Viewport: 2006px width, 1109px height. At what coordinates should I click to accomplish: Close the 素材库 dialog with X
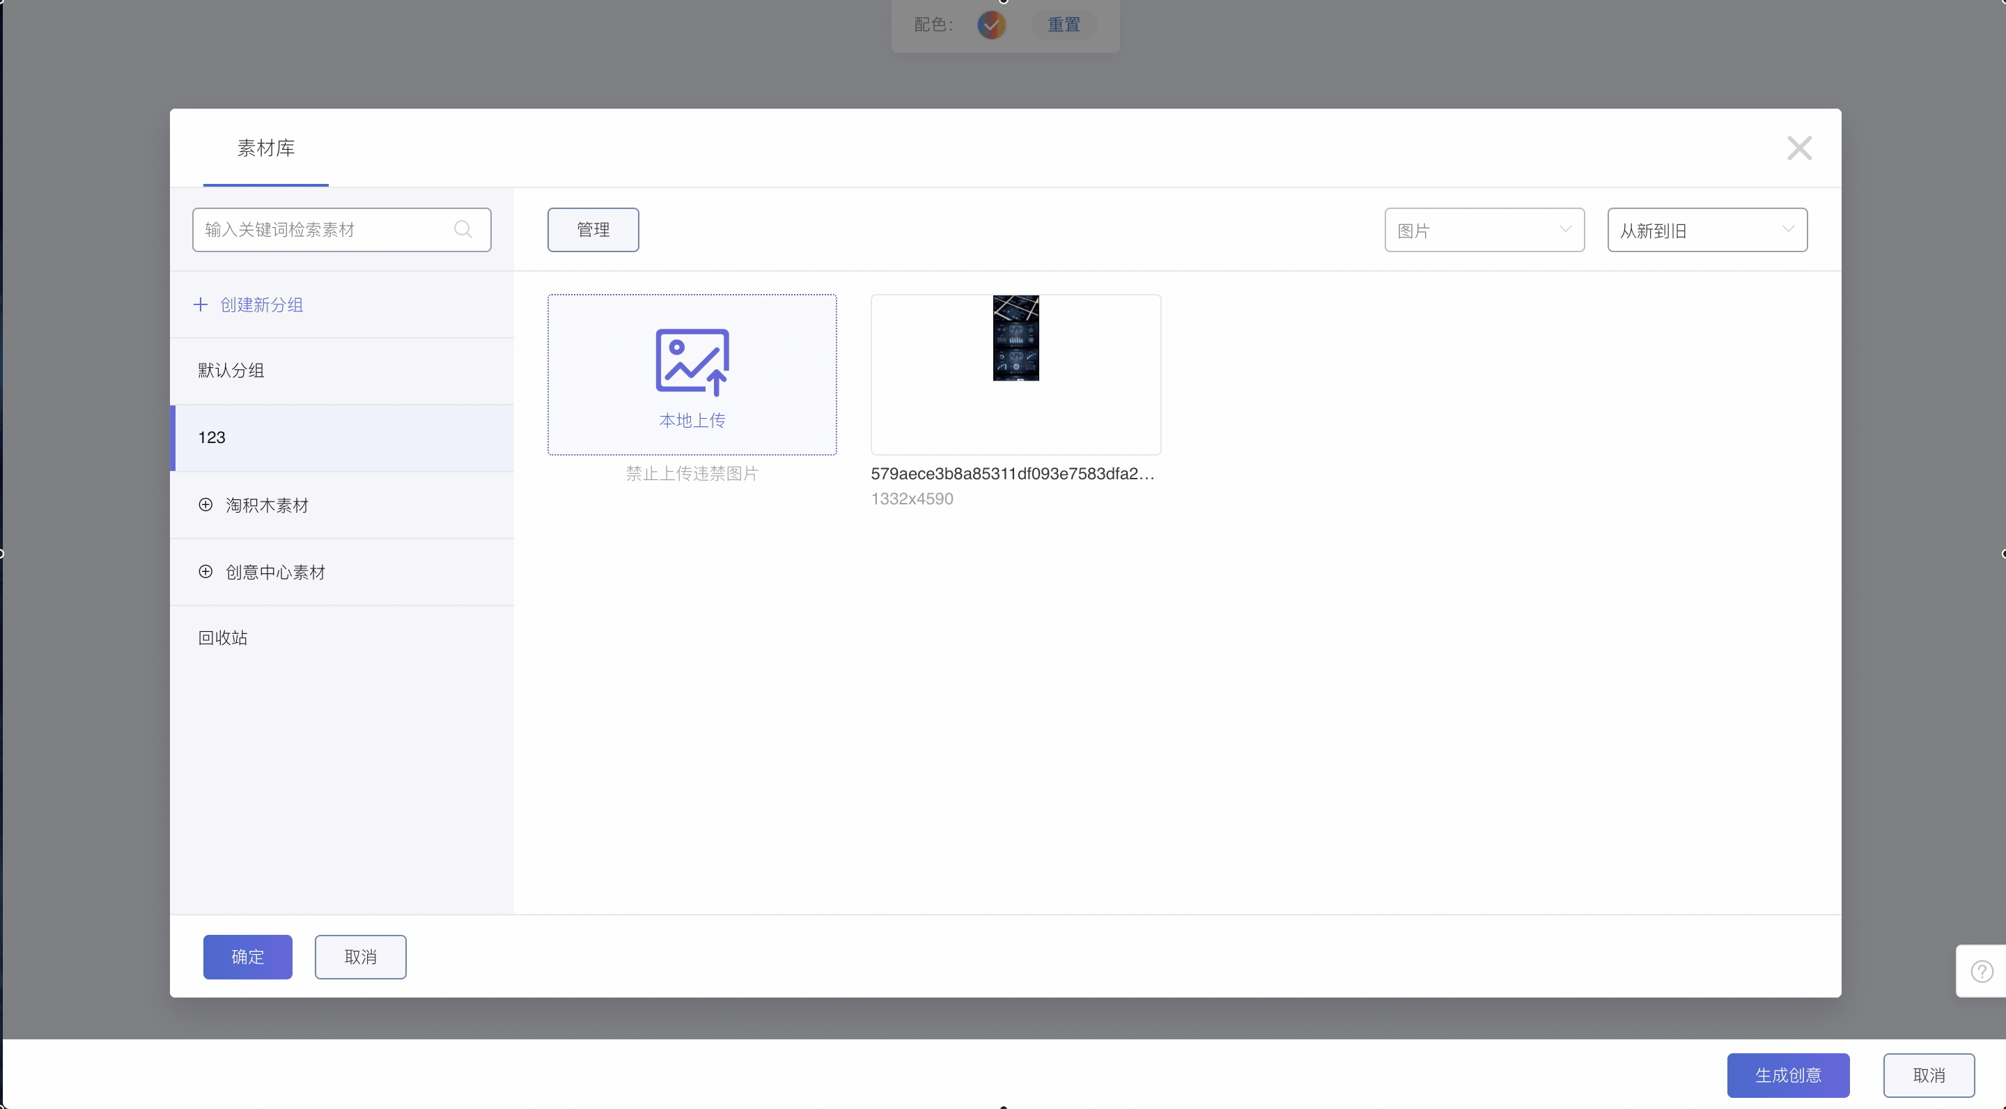pyautogui.click(x=1799, y=148)
